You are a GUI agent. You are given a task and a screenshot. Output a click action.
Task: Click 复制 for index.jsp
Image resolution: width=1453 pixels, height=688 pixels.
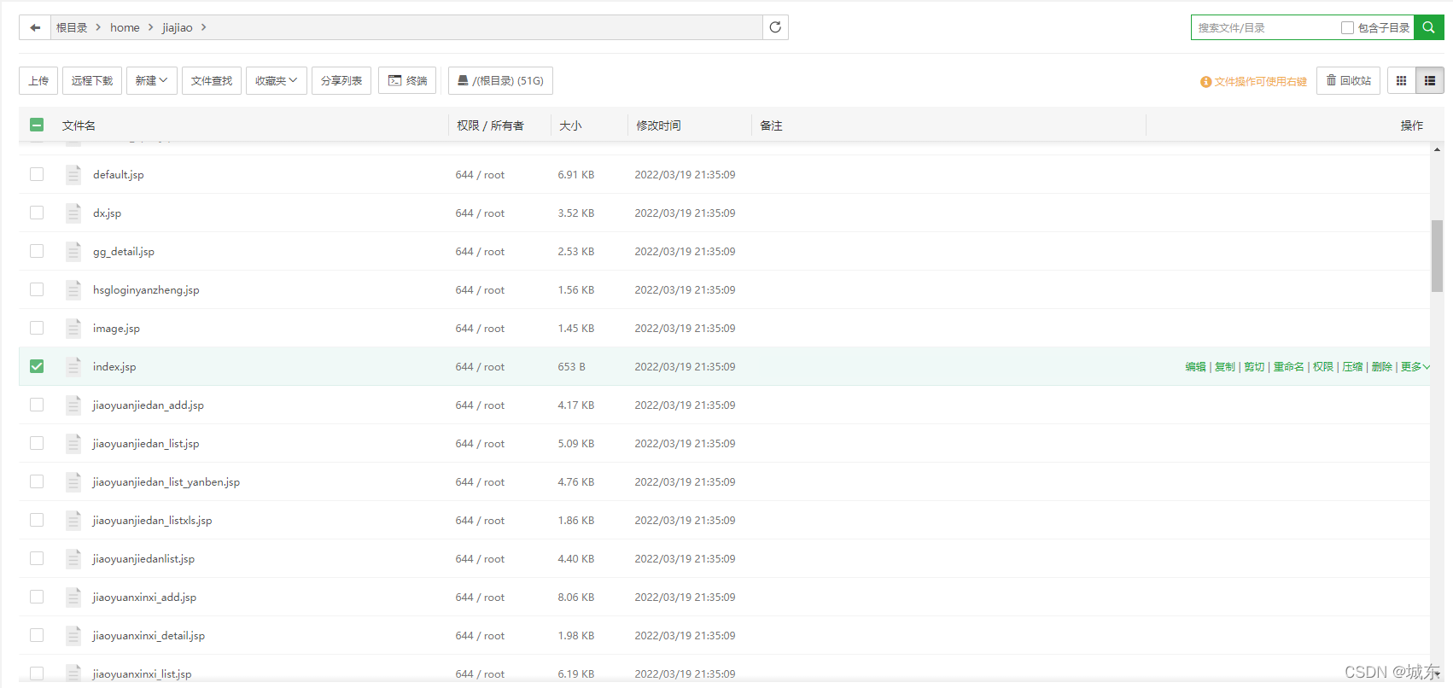(x=1225, y=367)
